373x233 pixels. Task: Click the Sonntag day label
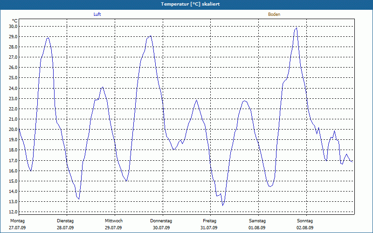[x=305, y=221]
